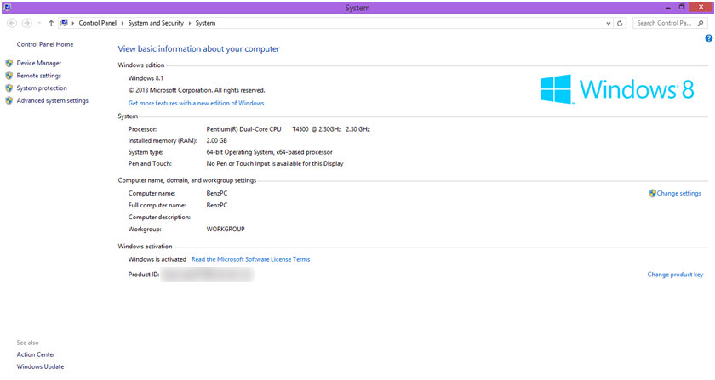This screenshot has width=715, height=380.
Task: Open System protection
Action: [42, 88]
